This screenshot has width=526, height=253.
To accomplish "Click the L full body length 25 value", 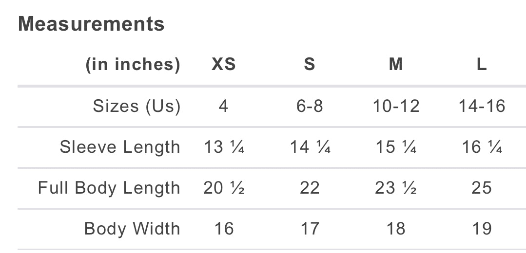I will point(482,188).
